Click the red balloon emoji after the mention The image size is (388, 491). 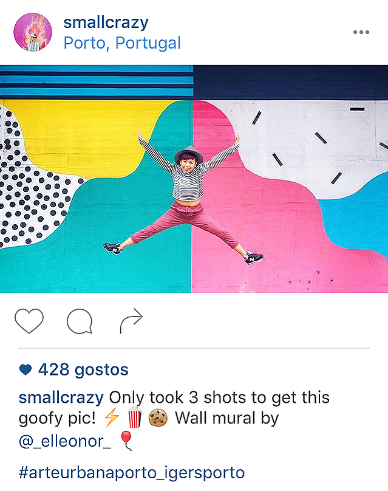point(126,441)
